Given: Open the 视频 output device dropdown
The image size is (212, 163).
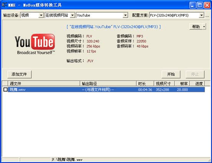Looking at the screenshot, I should point(41,15).
